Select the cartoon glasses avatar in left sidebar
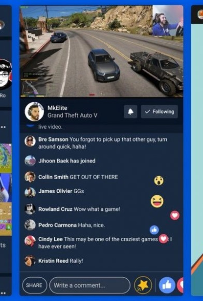203x301 pixels. click(5, 75)
